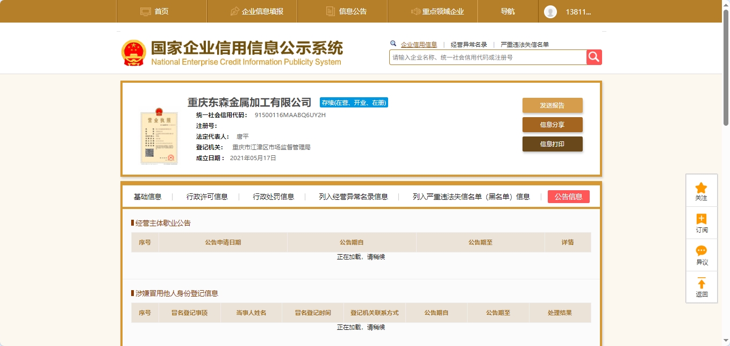The width and height of the screenshot is (730, 346).
Task: Click the red search magnifier button
Action: pyautogui.click(x=594, y=57)
